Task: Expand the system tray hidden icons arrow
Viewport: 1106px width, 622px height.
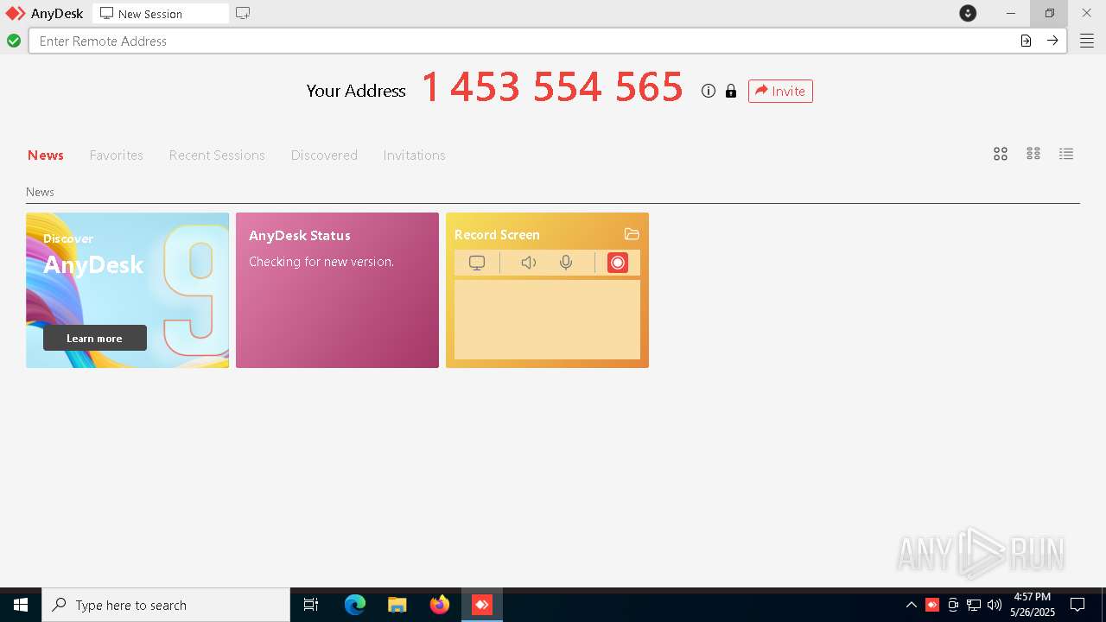Action: point(912,605)
